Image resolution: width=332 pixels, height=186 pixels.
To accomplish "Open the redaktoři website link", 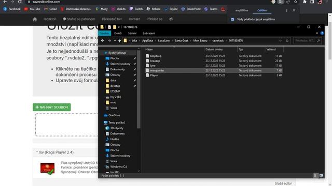I will [x=50, y=19].
